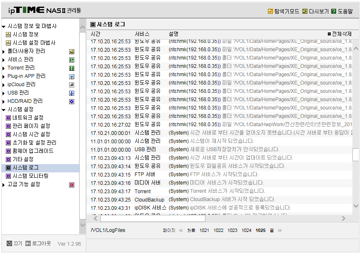Viewport: 362px width, 254px height.
Task: Open the 도움말 help icon
Action: 334,11
